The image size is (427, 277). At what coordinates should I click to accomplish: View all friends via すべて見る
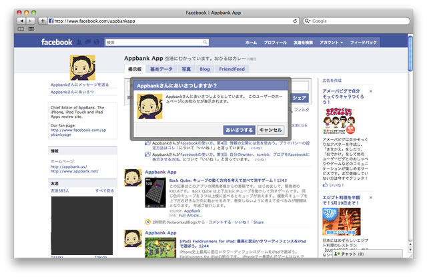point(105,191)
